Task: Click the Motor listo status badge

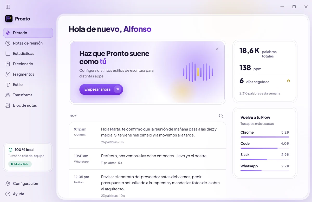Action: click(x=20, y=164)
